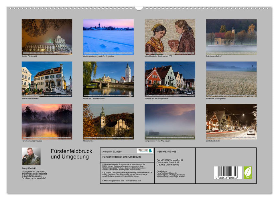This screenshot has height=200, width=278.
Task: Toggle the Morgennebel in den Amperauen caption
Action: coord(158,140)
